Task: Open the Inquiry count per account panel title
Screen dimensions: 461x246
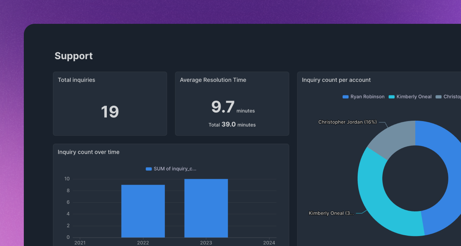Action: pyautogui.click(x=336, y=80)
